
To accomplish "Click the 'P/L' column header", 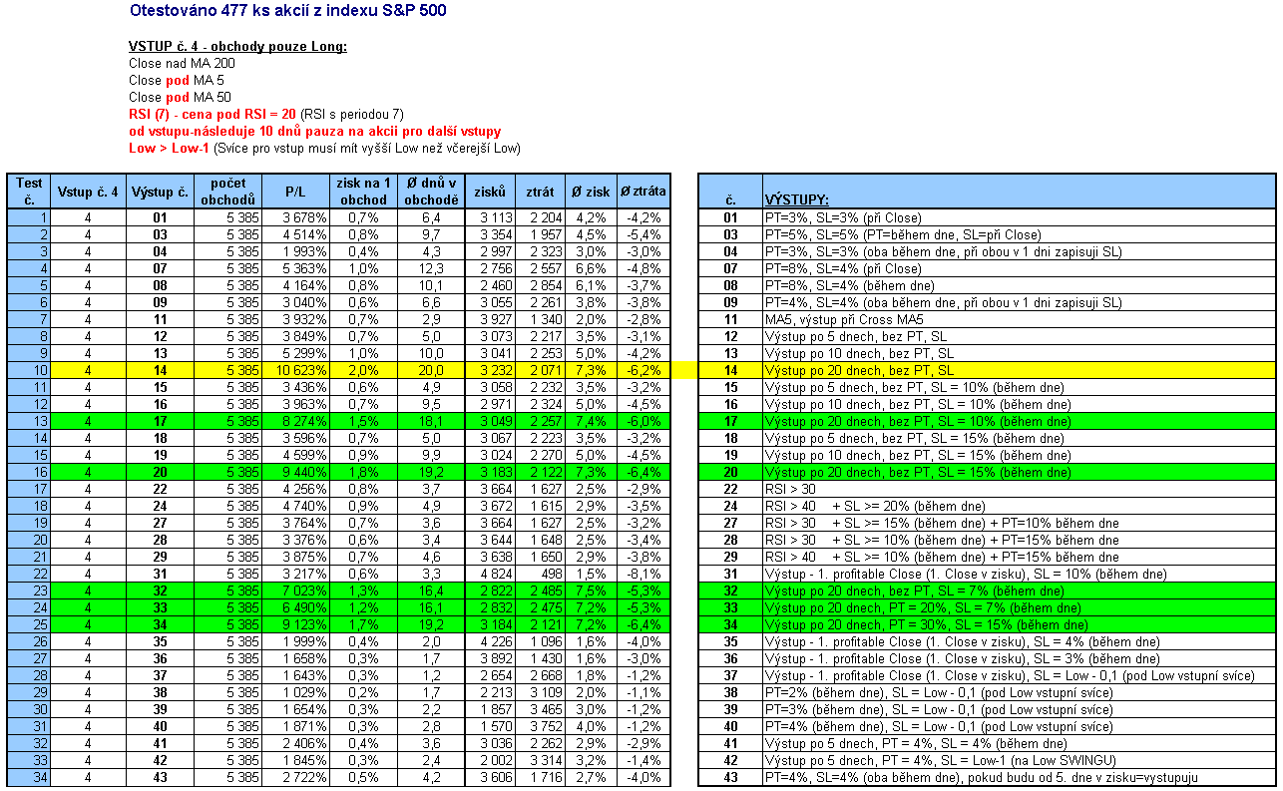I will pyautogui.click(x=296, y=192).
